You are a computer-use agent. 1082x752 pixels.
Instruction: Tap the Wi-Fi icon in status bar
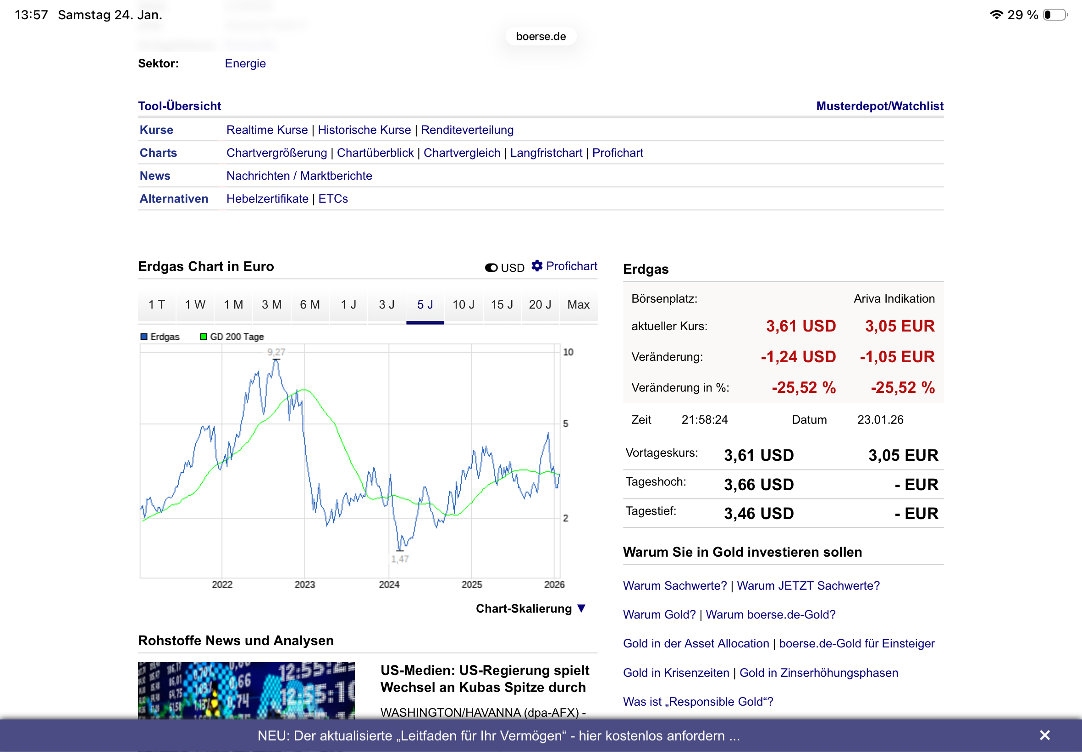tap(996, 15)
